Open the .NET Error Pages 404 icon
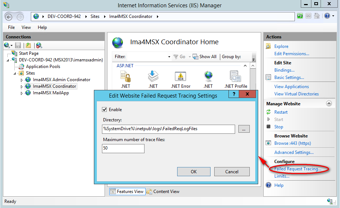 tap(180, 76)
